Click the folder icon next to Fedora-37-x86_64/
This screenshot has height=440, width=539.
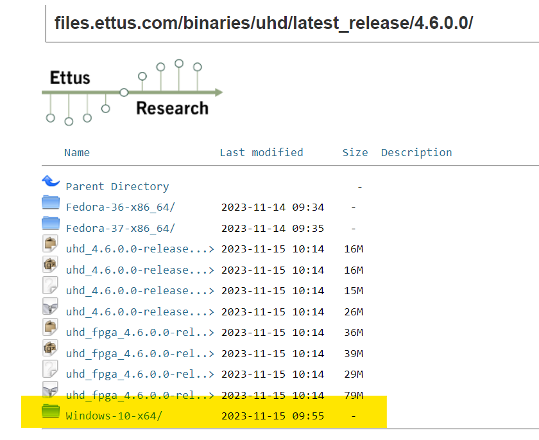[x=51, y=224]
